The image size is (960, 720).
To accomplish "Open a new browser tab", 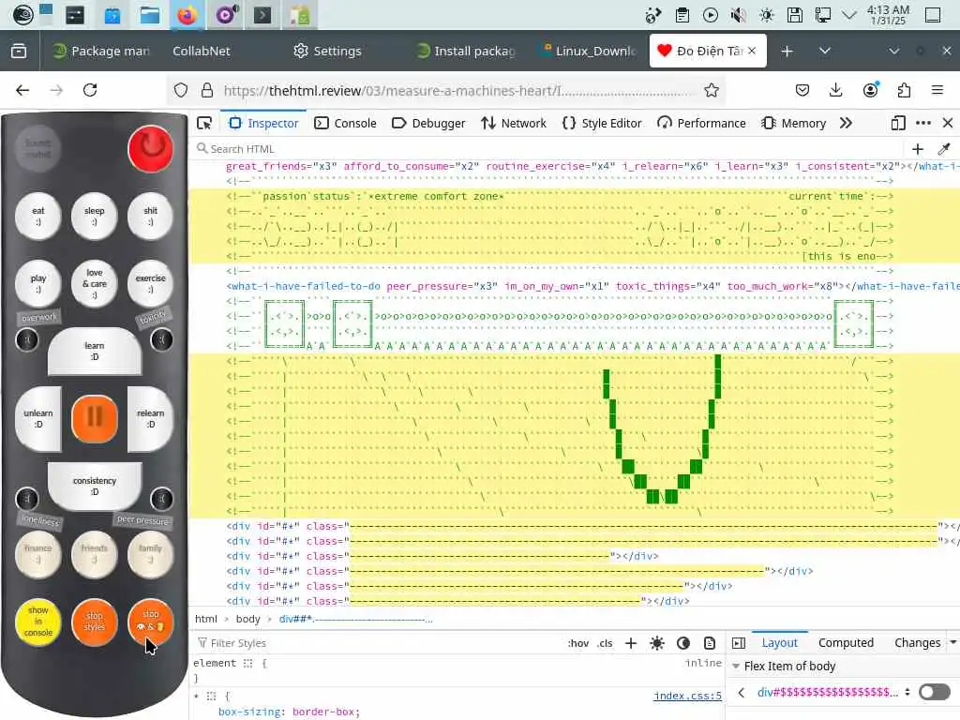I will [x=787, y=51].
